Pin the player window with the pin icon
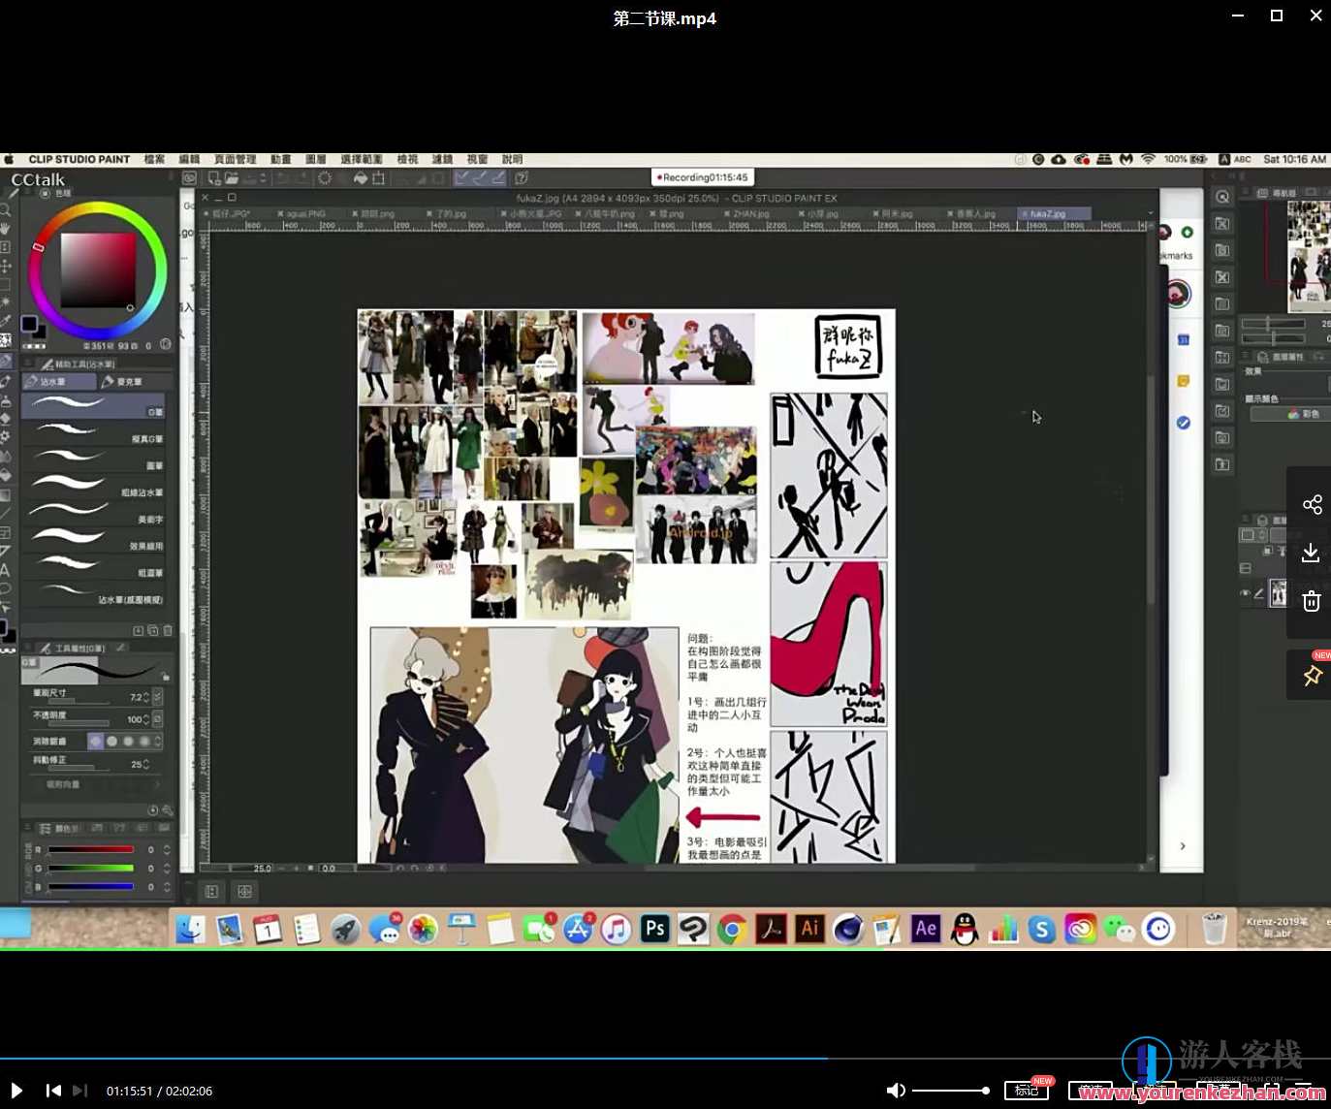The image size is (1331, 1109). 1313,676
